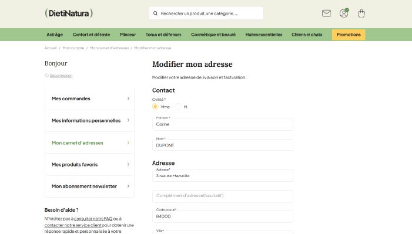The width and height of the screenshot is (412, 234).
Task: Open the user account icon
Action: pos(344,13)
